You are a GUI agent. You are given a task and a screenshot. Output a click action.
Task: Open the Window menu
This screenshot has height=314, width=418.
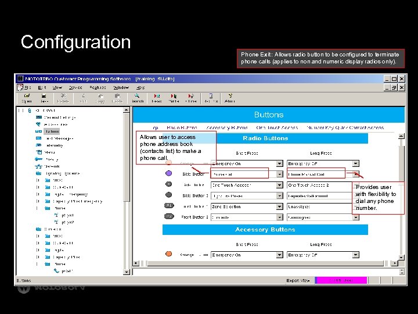point(121,87)
